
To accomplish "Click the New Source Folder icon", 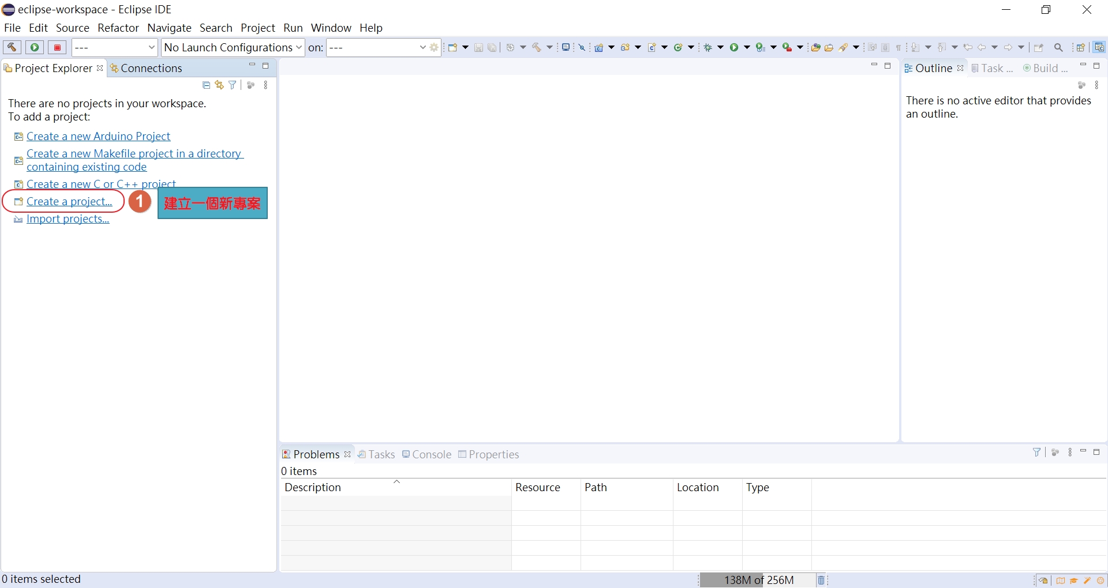I will tap(625, 47).
